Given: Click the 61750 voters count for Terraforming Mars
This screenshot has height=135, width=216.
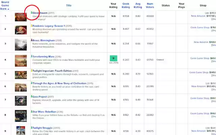Looking at the screenshot, I should pyautogui.click(x=150, y=60).
